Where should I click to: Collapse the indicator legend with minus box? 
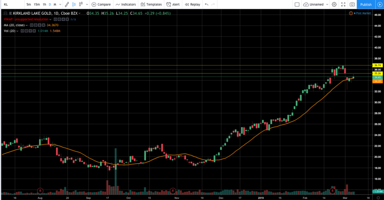(x=5, y=13)
